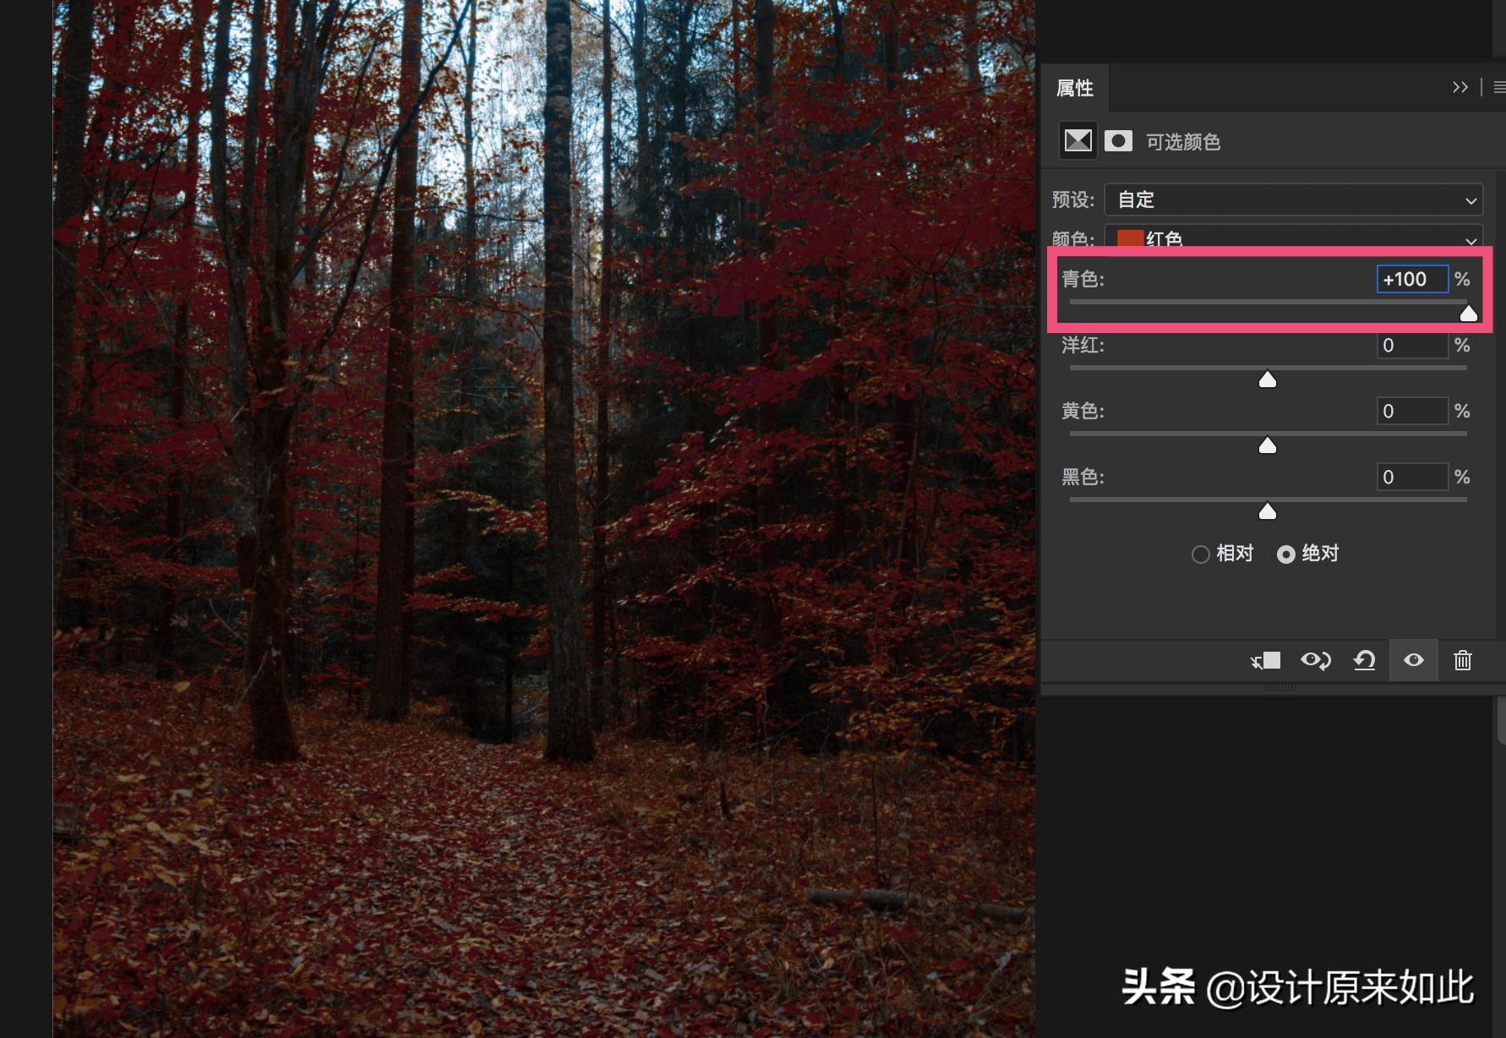Open the 颜色 color dropdown showing 红色

tap(1293, 238)
